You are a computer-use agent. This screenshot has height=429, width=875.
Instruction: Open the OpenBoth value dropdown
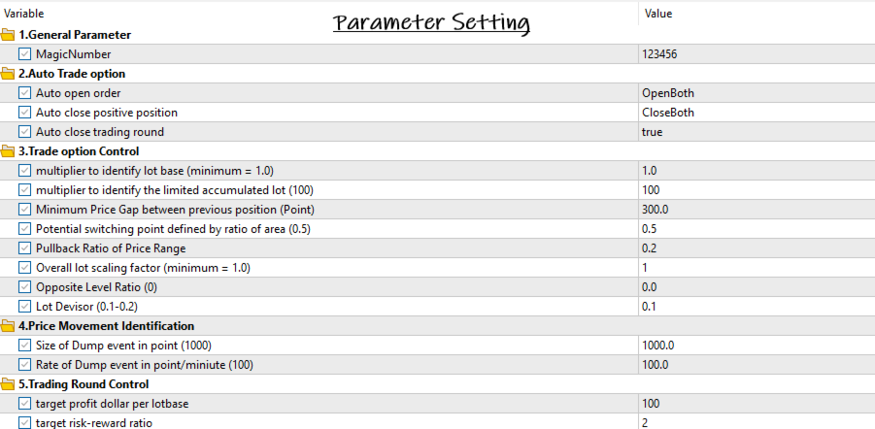point(757,93)
